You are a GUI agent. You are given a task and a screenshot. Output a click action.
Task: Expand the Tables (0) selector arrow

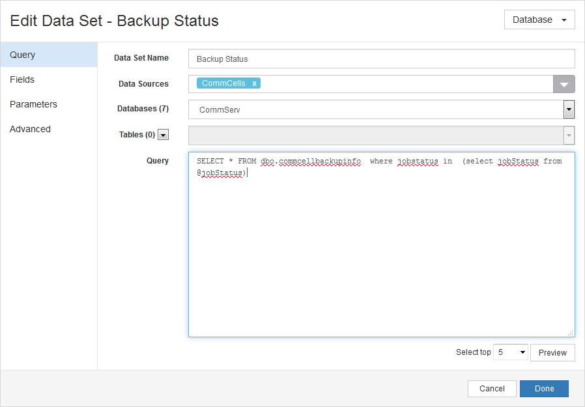568,134
